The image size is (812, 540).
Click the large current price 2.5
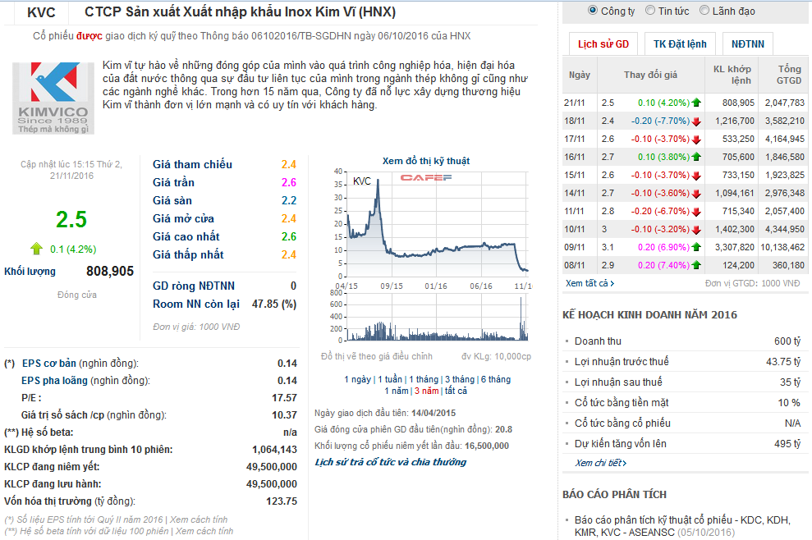click(71, 219)
